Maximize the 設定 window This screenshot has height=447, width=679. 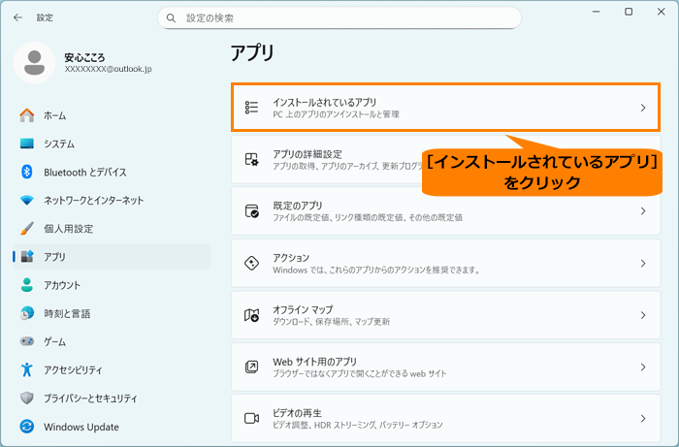[629, 12]
